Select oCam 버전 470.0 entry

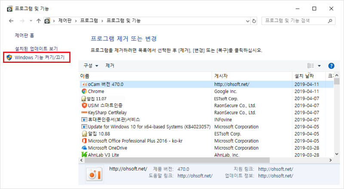point(206,84)
